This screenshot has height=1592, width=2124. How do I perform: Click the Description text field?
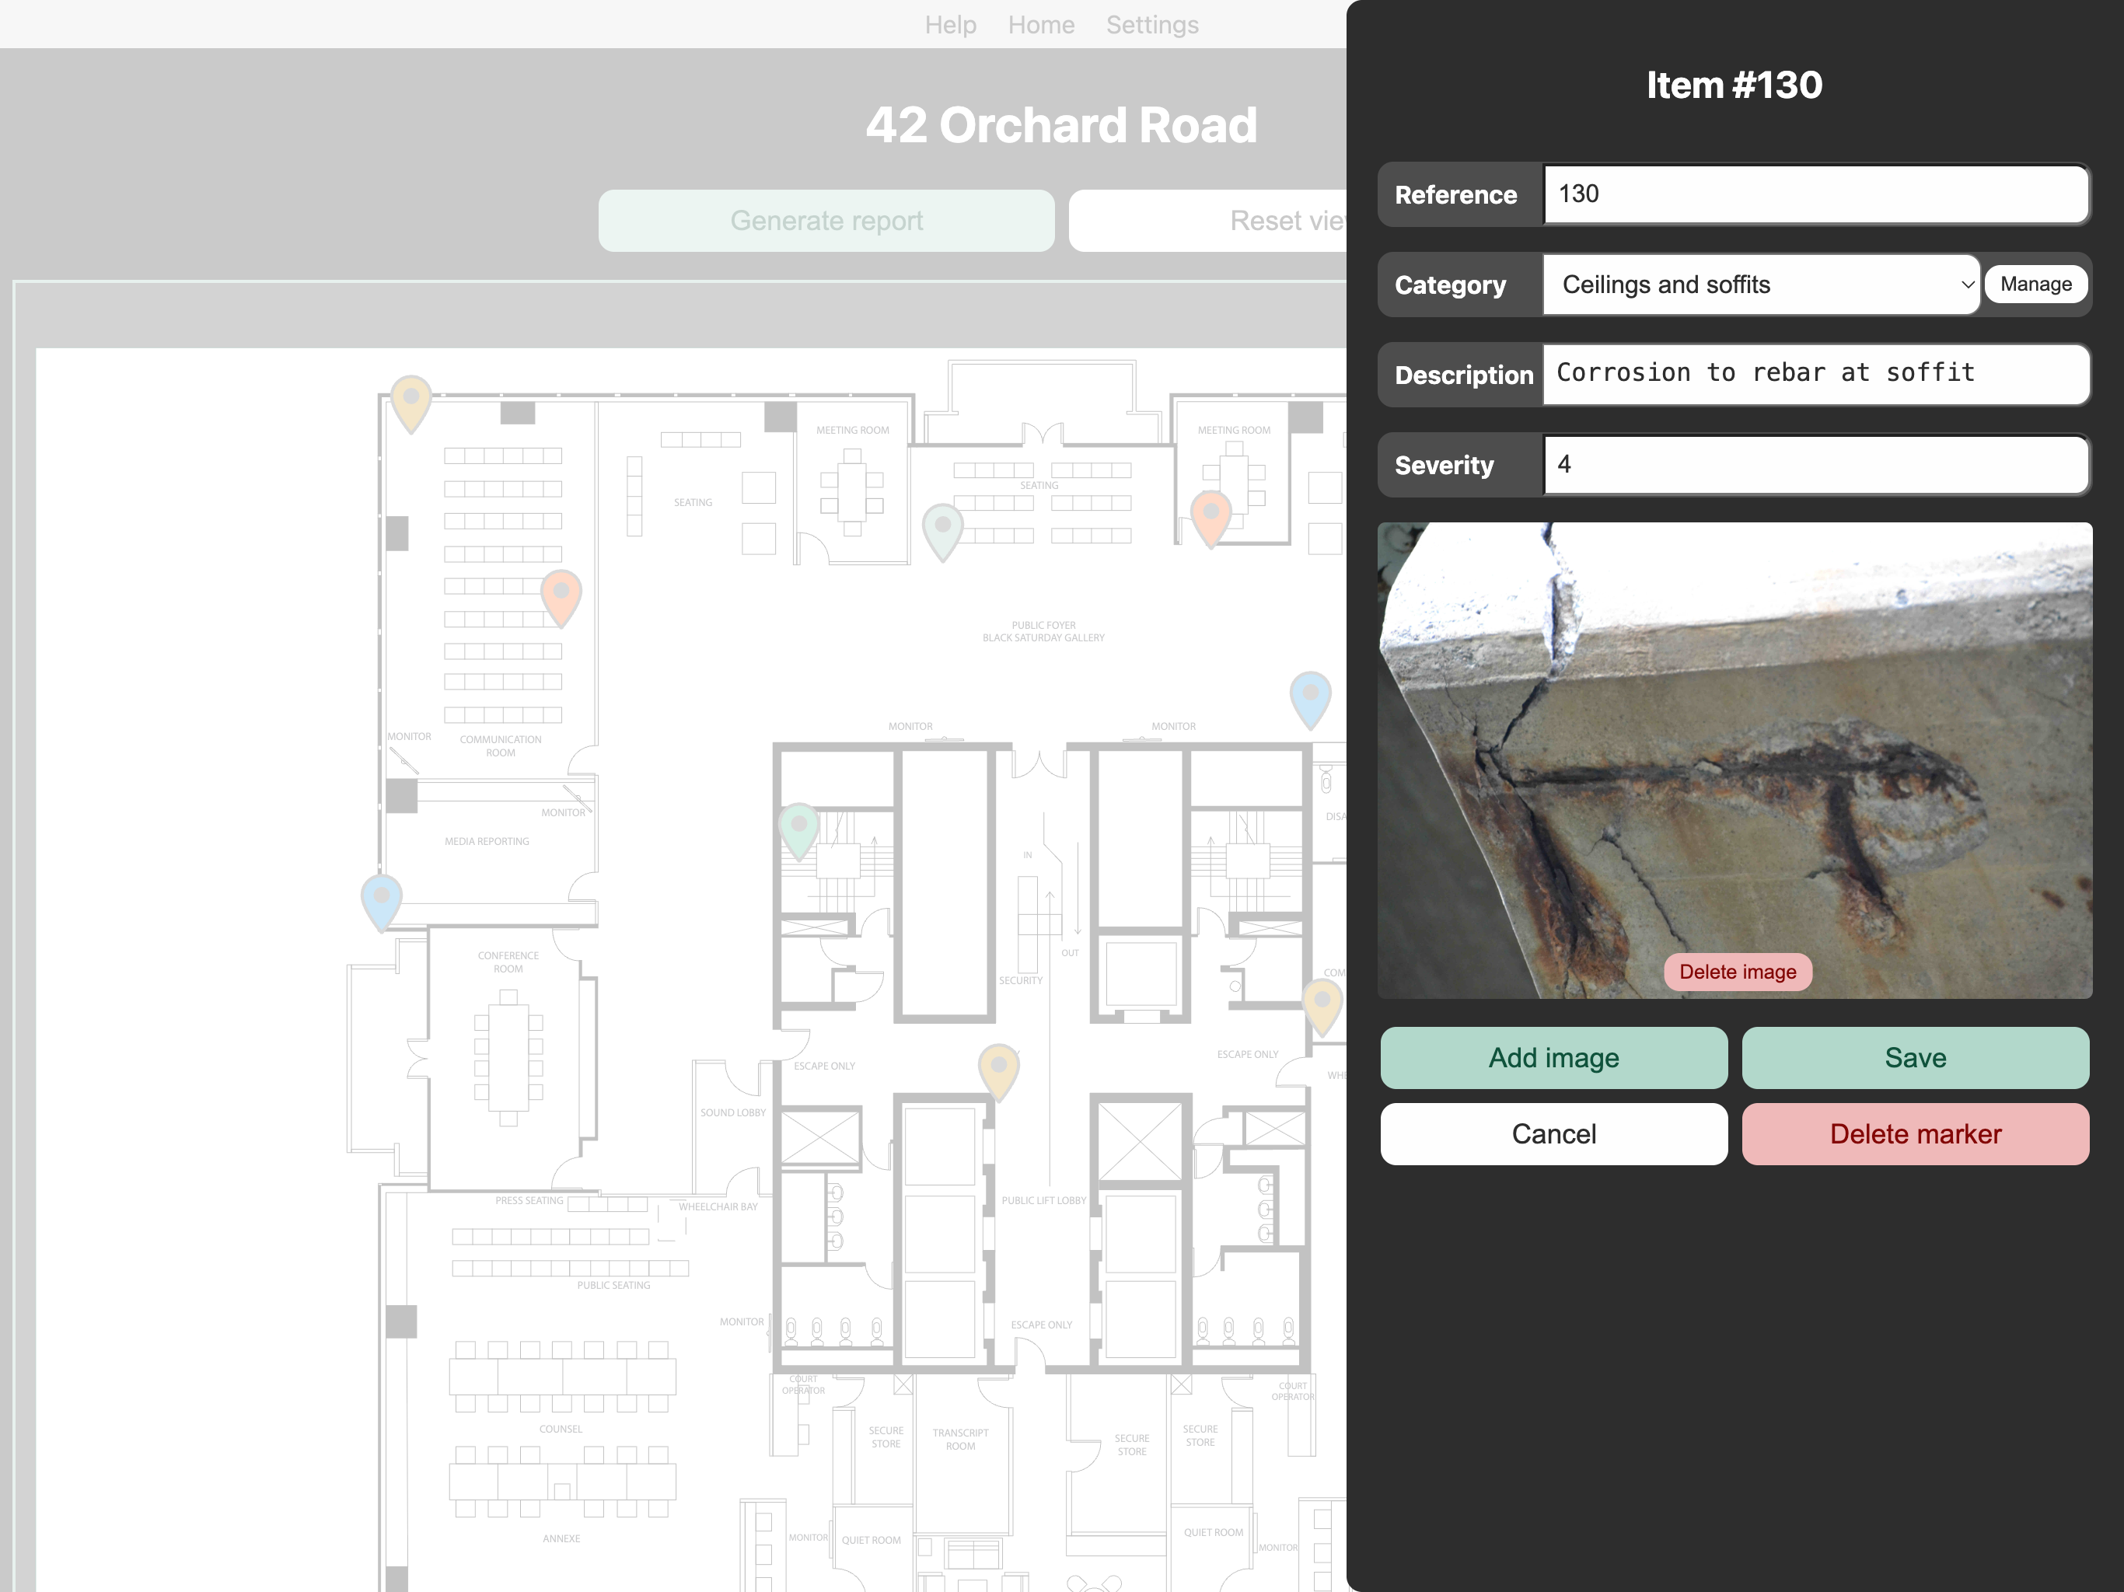pos(1816,375)
